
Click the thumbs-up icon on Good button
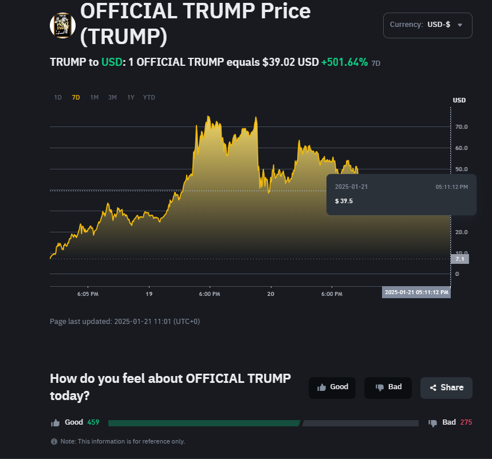(322, 387)
